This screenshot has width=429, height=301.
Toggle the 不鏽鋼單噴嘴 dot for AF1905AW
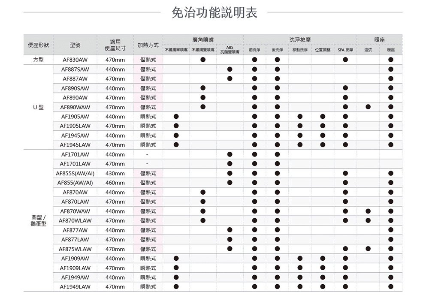[x=175, y=117]
